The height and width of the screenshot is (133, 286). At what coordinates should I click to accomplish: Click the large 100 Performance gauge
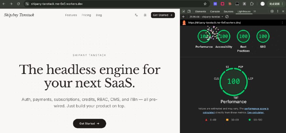pyautogui.click(x=233, y=81)
